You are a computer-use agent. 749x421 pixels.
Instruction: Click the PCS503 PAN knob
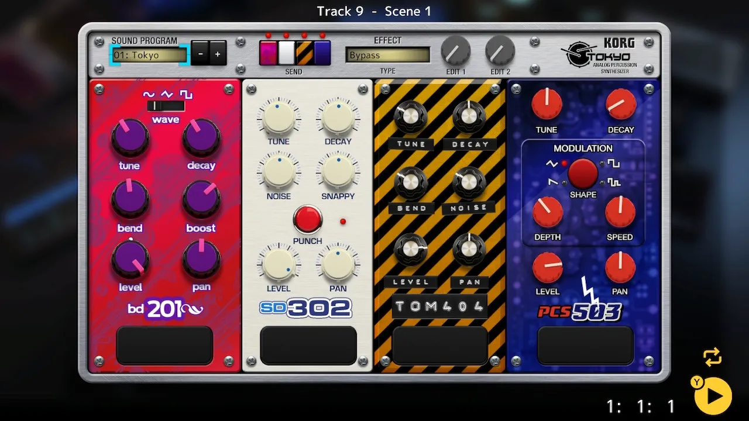coord(620,268)
